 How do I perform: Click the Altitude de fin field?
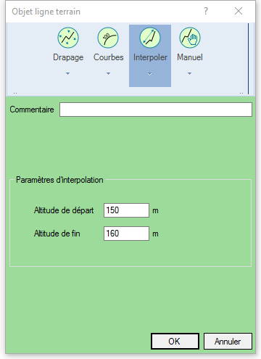126,234
